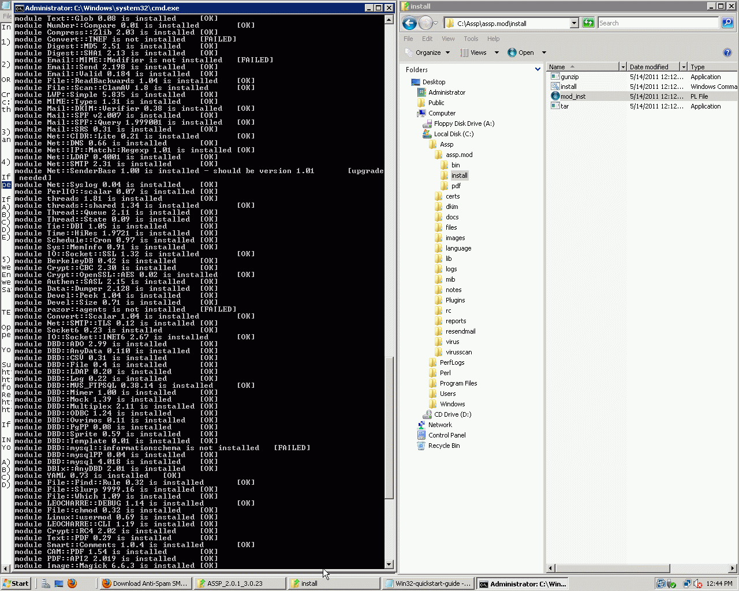Click the cmd window scroll up arrow
Image resolution: width=739 pixels, height=591 pixels.
389,18
